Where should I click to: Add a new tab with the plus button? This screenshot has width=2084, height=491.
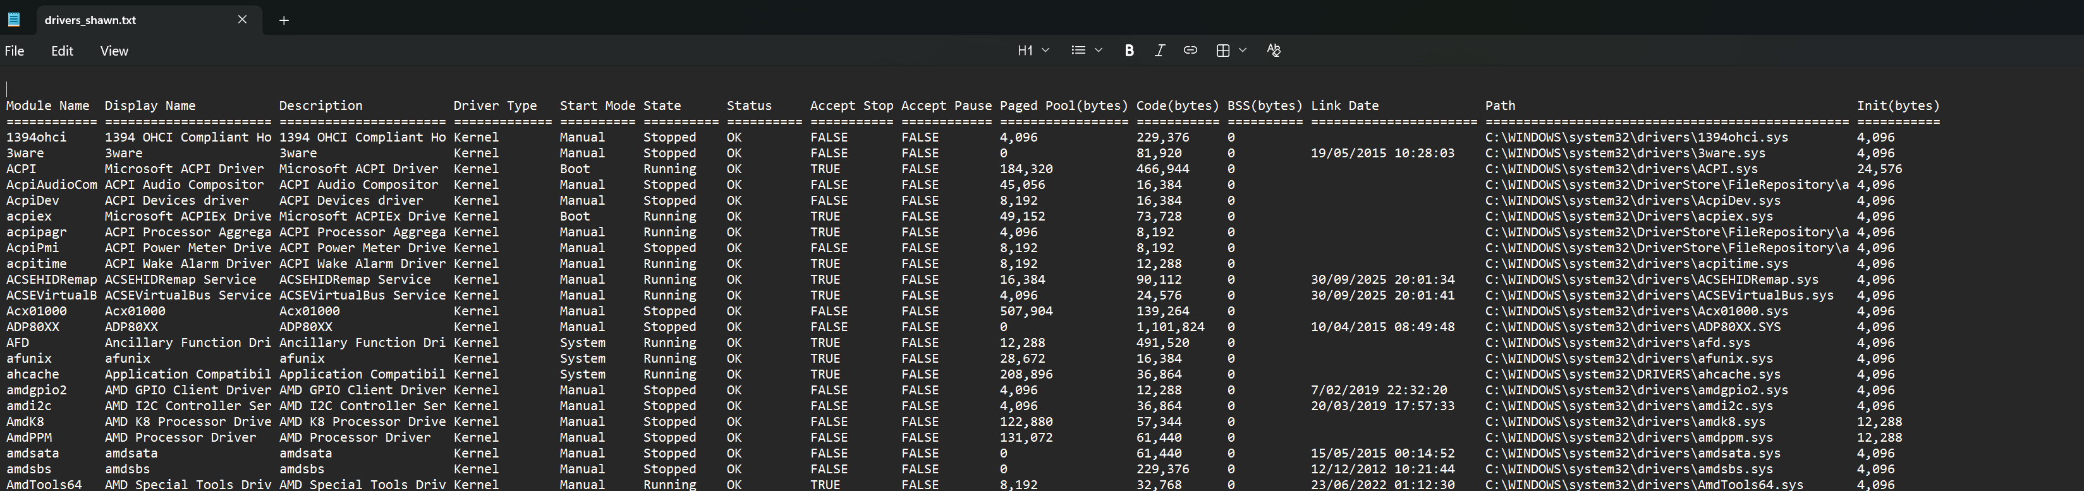pos(284,20)
